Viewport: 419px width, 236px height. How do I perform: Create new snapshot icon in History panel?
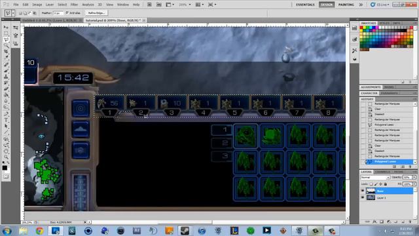pos(403,167)
